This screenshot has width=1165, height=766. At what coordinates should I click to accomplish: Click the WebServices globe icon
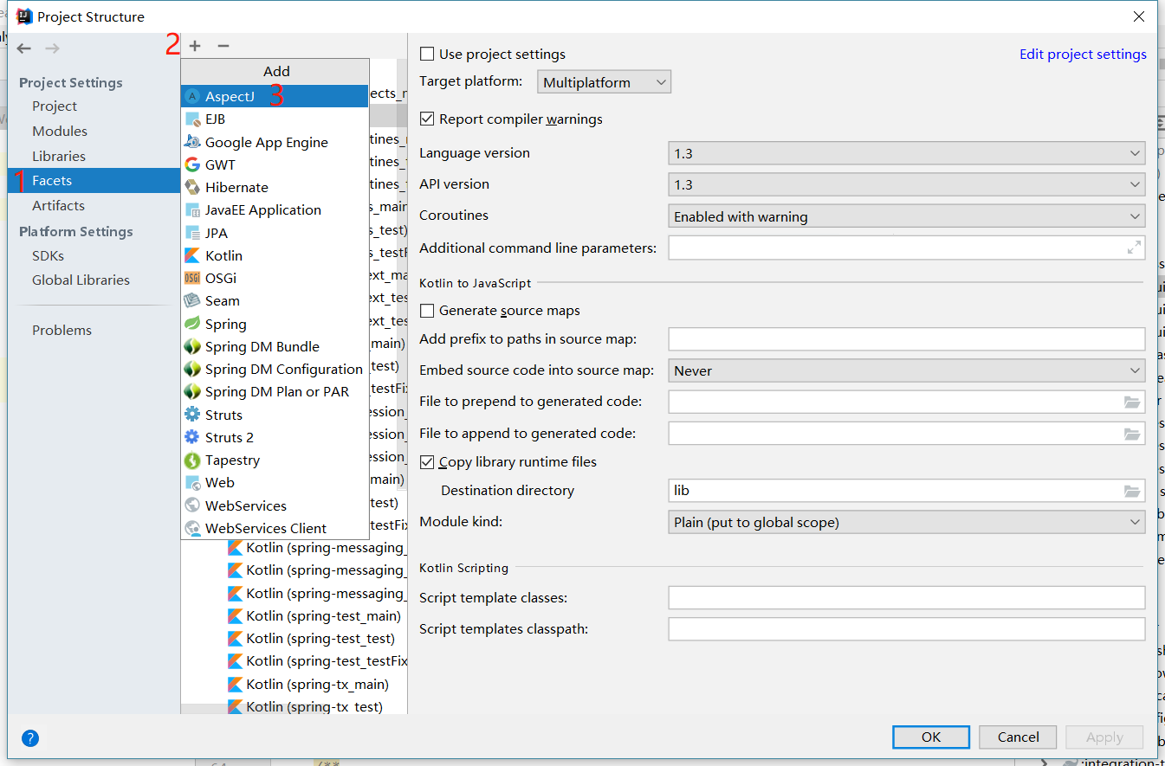coord(192,505)
